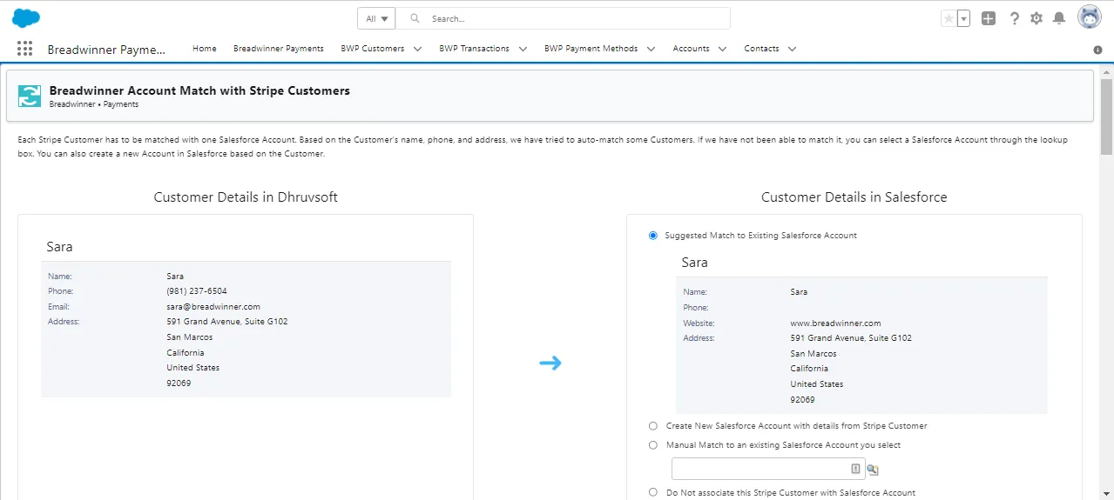This screenshot has height=500, width=1114.
Task: Open the Help question mark icon
Action: click(1014, 18)
